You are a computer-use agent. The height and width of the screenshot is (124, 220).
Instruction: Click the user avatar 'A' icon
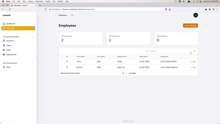pyautogui.click(x=196, y=15)
